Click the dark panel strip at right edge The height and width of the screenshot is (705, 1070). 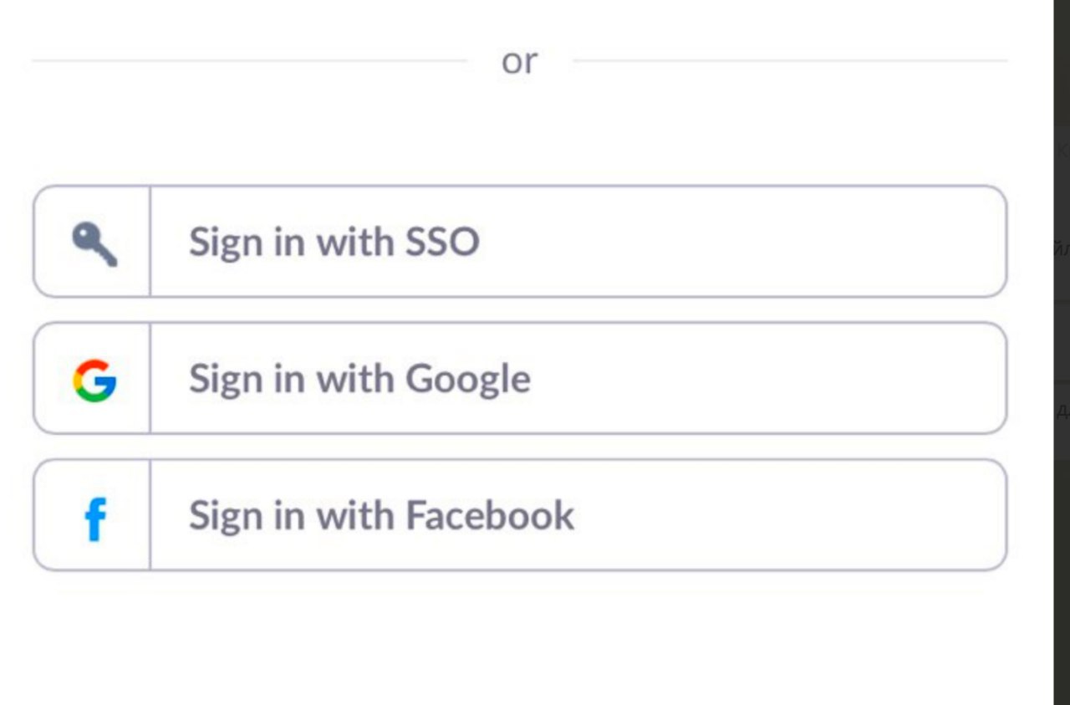(x=1062, y=352)
